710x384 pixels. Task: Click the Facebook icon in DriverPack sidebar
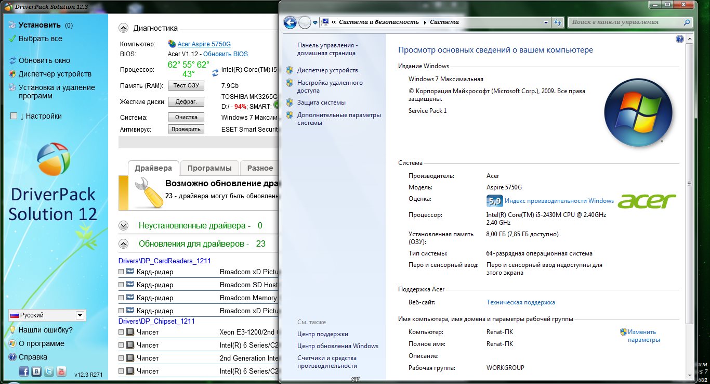click(x=24, y=371)
